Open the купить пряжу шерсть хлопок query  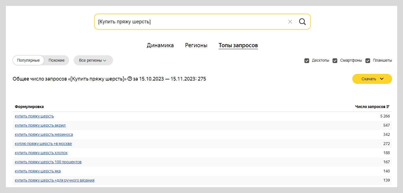[x=41, y=153]
